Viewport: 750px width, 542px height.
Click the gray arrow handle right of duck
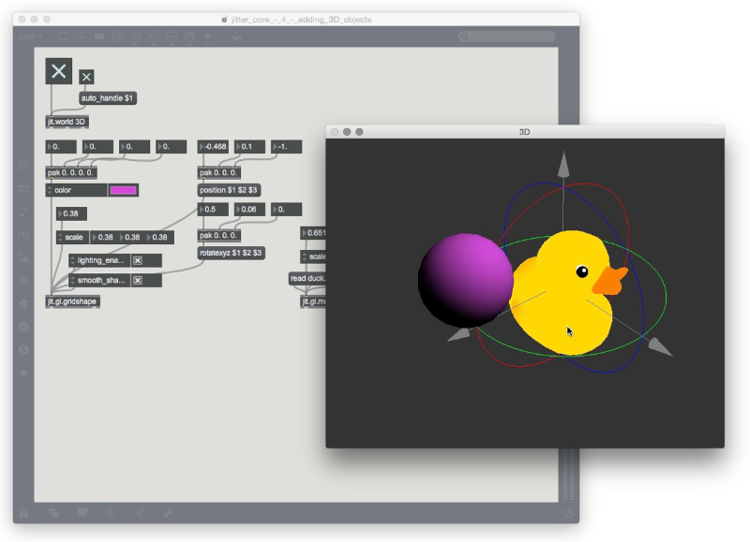(660, 346)
